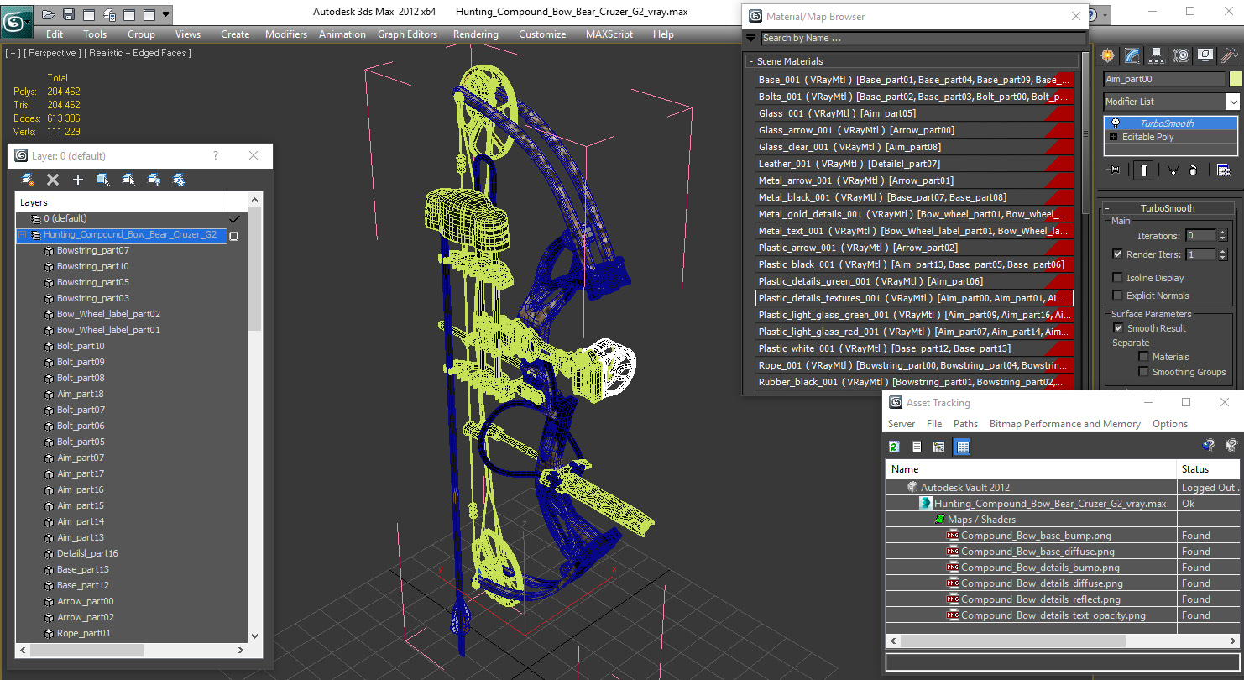
Task: Open the Modifiers menu
Action: tap(286, 34)
